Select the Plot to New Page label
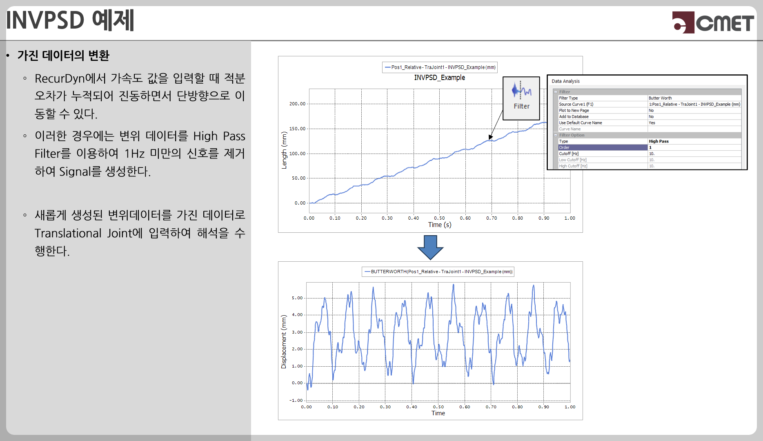The height and width of the screenshot is (441, 763). [x=574, y=110]
